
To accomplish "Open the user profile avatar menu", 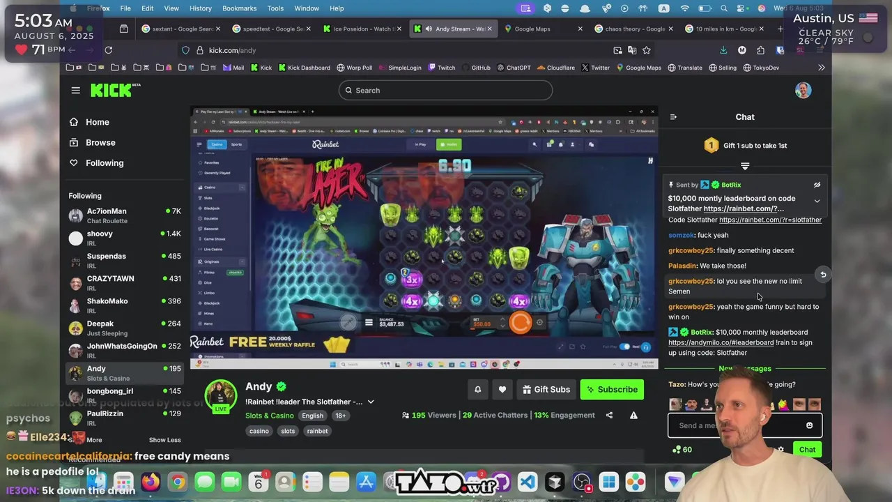I will (x=803, y=90).
